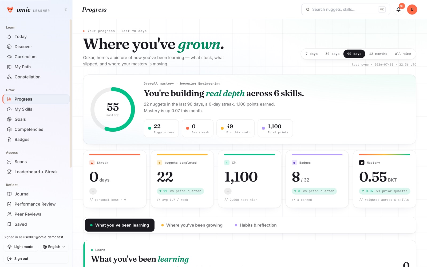Click the Leaderboard trophy icon
This screenshot has width=427, height=267.
pos(9,172)
